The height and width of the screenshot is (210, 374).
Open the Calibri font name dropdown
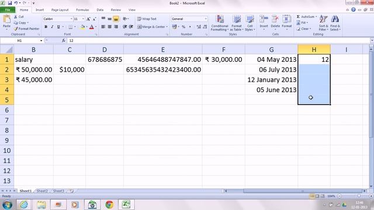tap(71, 19)
